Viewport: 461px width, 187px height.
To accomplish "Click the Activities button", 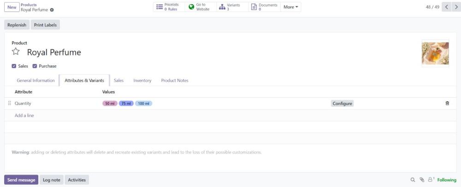I will [x=77, y=180].
